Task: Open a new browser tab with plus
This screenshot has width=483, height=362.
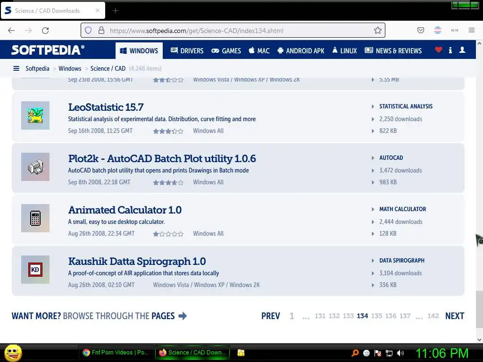Action: click(x=115, y=11)
